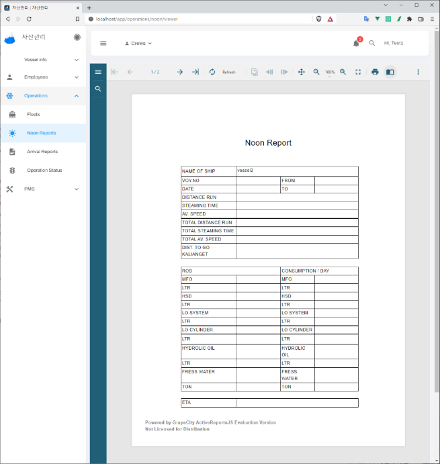Open Hi, Test1 user menu
The width and height of the screenshot is (440, 464).
pyautogui.click(x=394, y=43)
